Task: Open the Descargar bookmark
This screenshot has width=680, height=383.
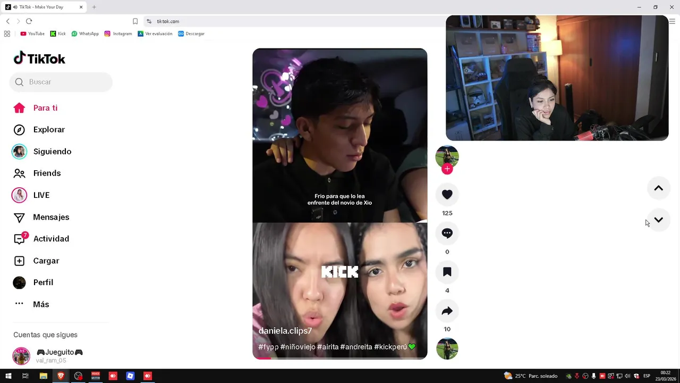Action: pyautogui.click(x=191, y=34)
